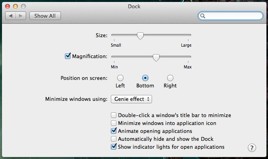Click the Magnification slider handle
The width and height of the screenshot is (268, 159).
(156, 58)
